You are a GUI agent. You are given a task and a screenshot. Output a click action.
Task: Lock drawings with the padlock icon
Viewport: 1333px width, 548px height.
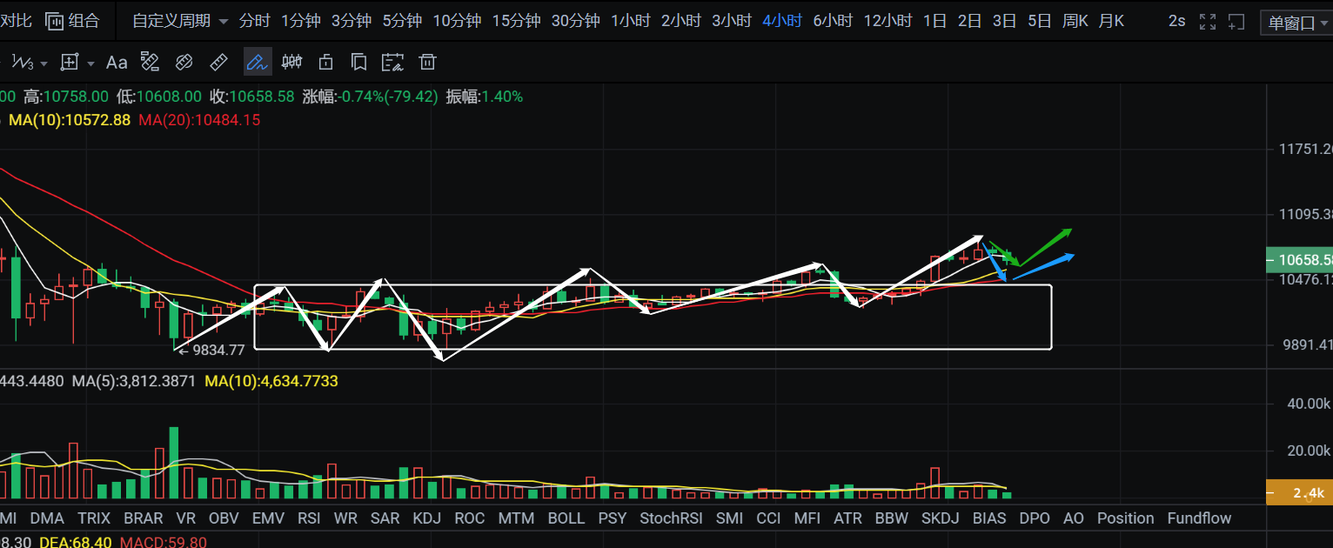[325, 62]
